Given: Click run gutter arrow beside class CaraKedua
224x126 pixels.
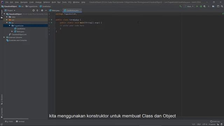Looking at the screenshot, I should [x=51, y=20].
